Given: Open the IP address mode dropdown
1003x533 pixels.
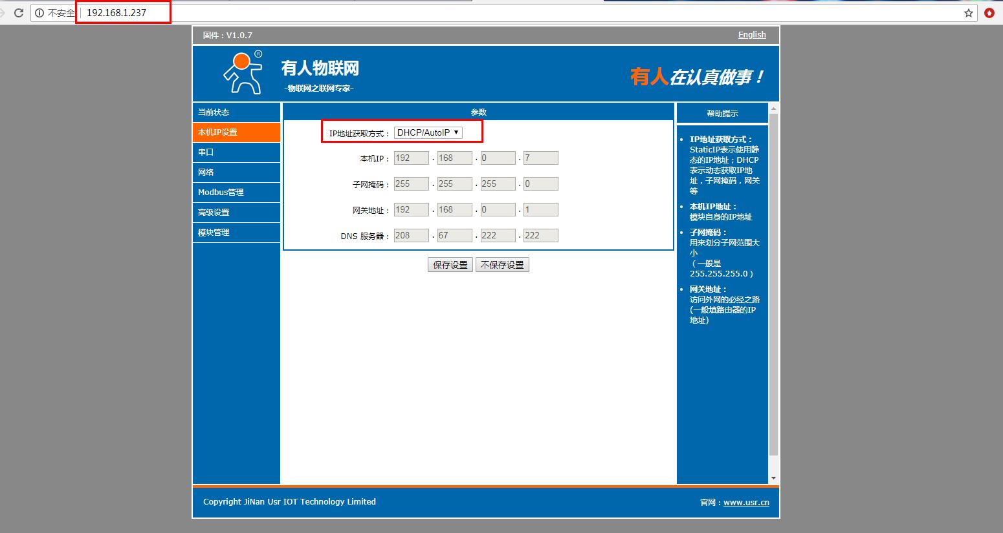Looking at the screenshot, I should point(428,132).
